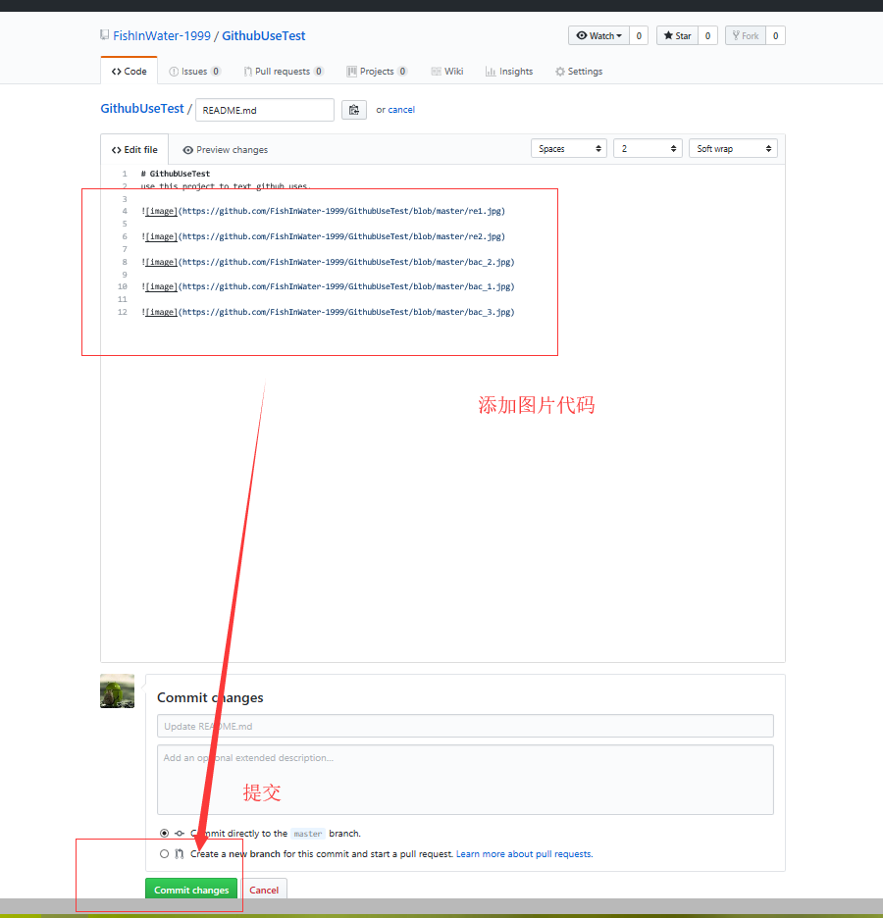Click the Star icon to star the repository
The height and width of the screenshot is (918, 883).
pyautogui.click(x=670, y=35)
